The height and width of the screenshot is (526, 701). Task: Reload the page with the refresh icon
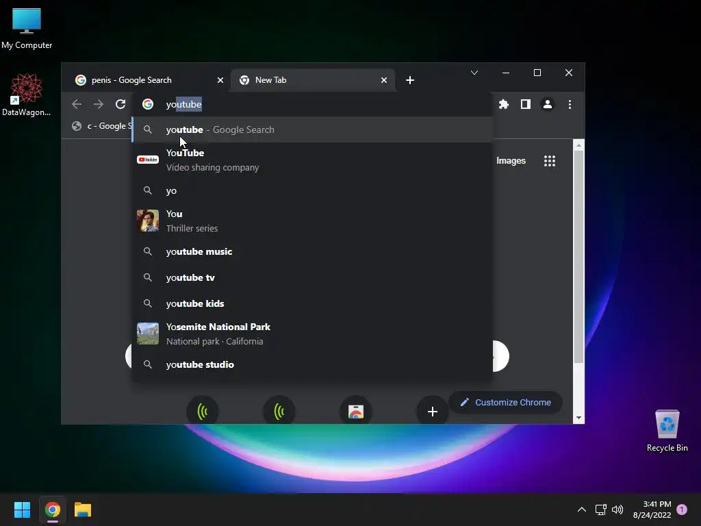(120, 104)
